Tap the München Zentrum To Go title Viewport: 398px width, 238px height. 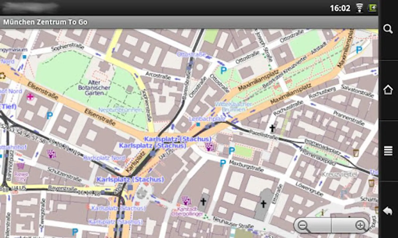pyautogui.click(x=45, y=22)
